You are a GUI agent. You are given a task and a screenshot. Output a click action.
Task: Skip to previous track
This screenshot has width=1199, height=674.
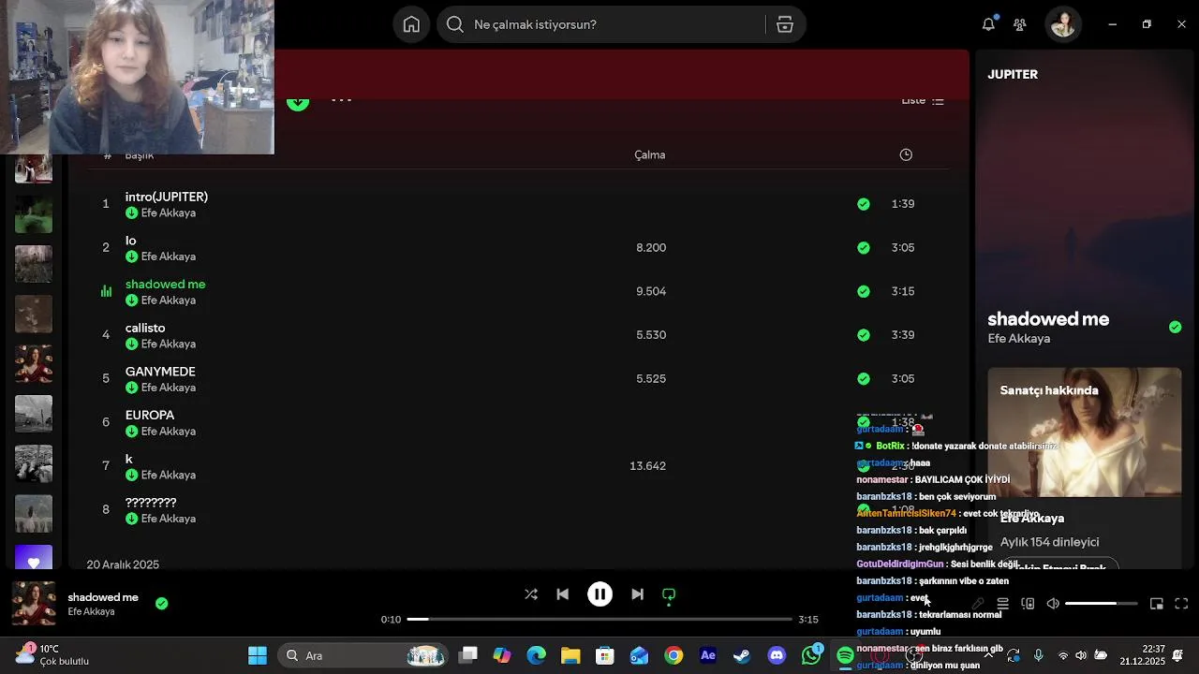click(x=562, y=594)
